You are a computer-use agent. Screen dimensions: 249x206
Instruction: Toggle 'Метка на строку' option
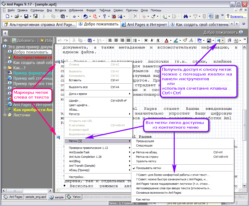[x=182, y=157]
